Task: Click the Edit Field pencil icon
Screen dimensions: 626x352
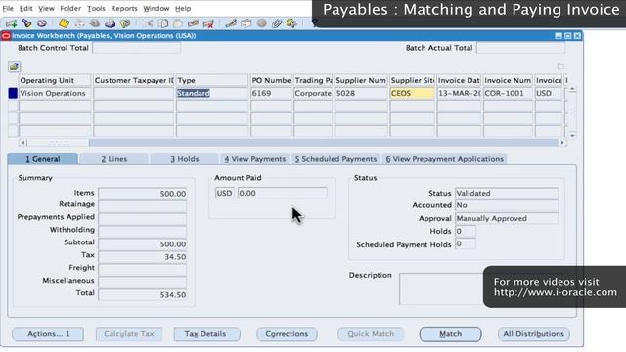Action: click(231, 23)
